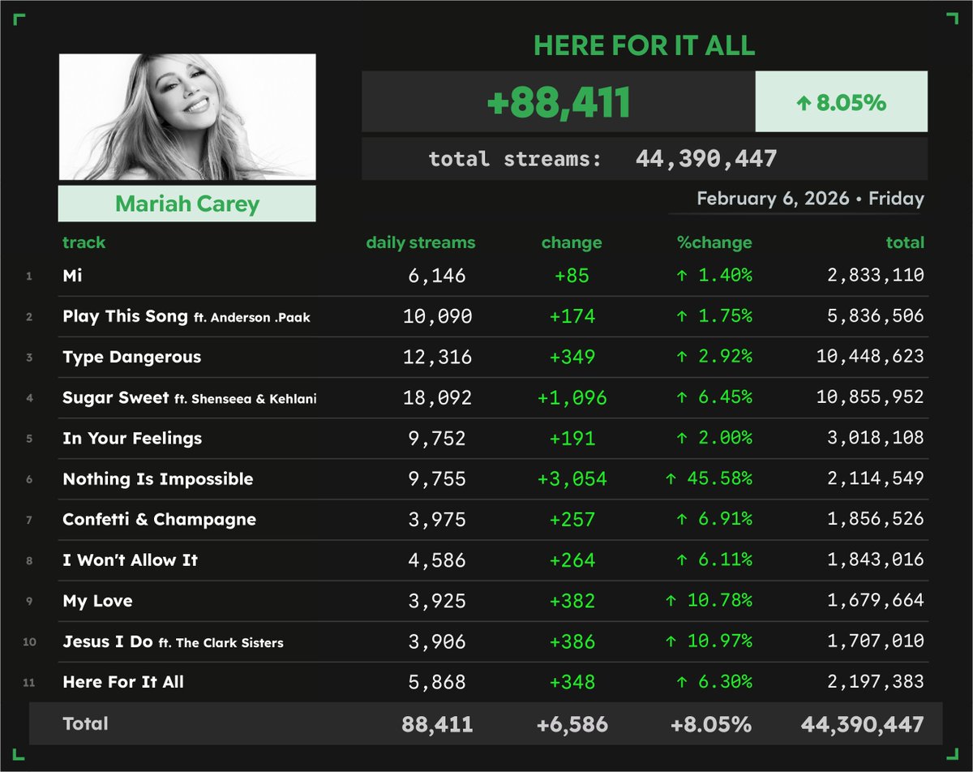This screenshot has width=973, height=772.
Task: Click the date February 6, 2026 • Friday
Action: point(810,199)
